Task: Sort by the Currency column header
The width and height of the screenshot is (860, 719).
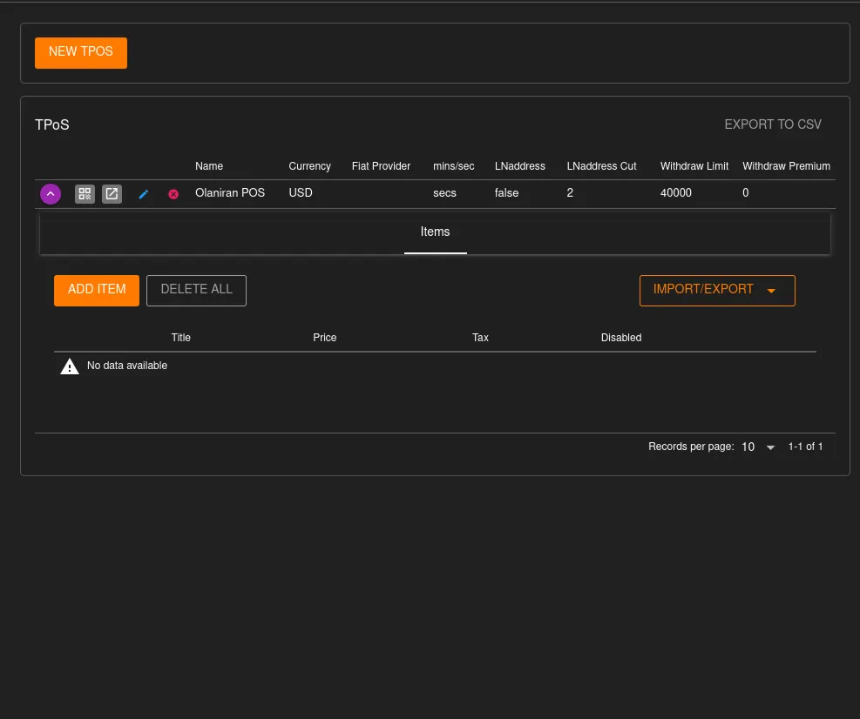Action: tap(309, 166)
